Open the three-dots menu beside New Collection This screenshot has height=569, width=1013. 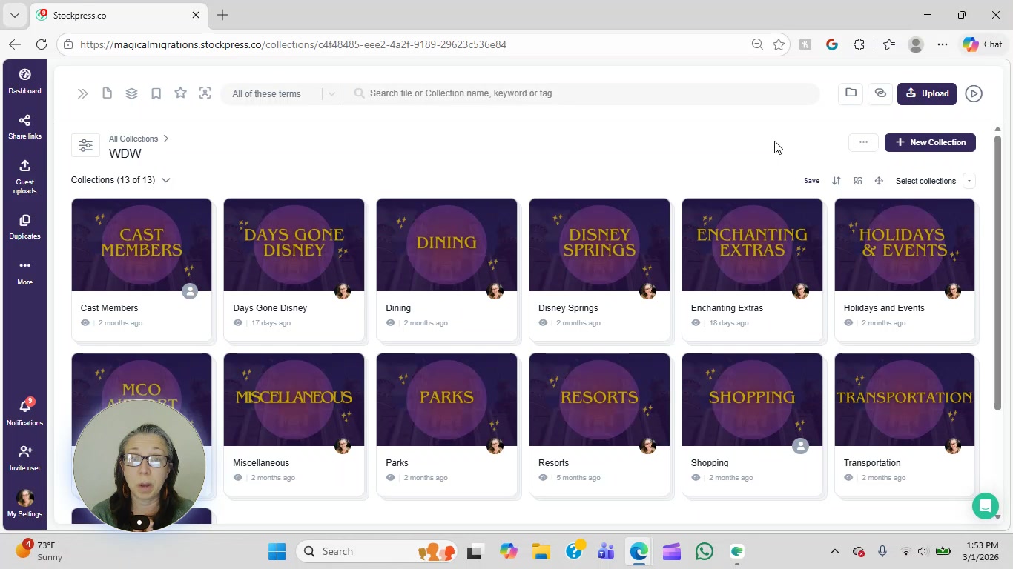tap(863, 142)
